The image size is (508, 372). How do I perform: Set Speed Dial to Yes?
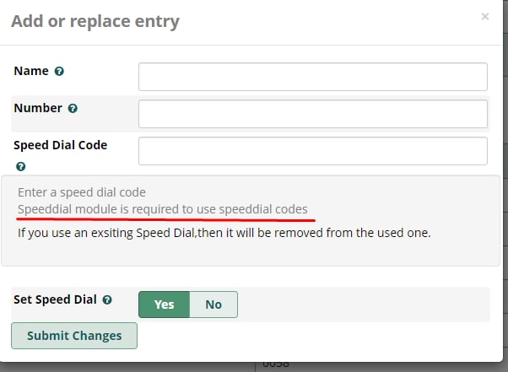pos(165,305)
